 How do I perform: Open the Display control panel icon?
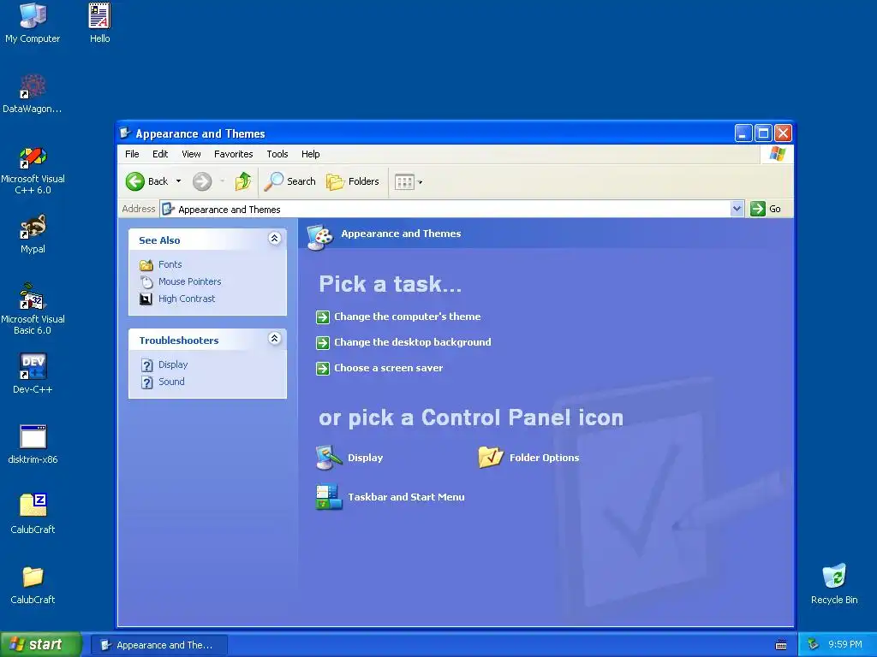click(349, 458)
